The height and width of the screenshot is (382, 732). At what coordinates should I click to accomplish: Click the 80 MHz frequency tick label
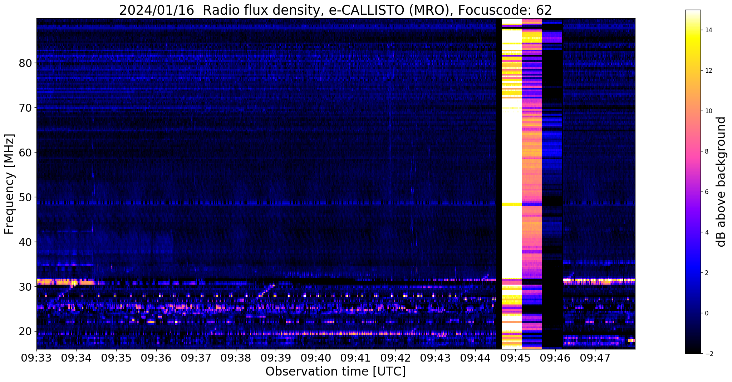coord(25,63)
